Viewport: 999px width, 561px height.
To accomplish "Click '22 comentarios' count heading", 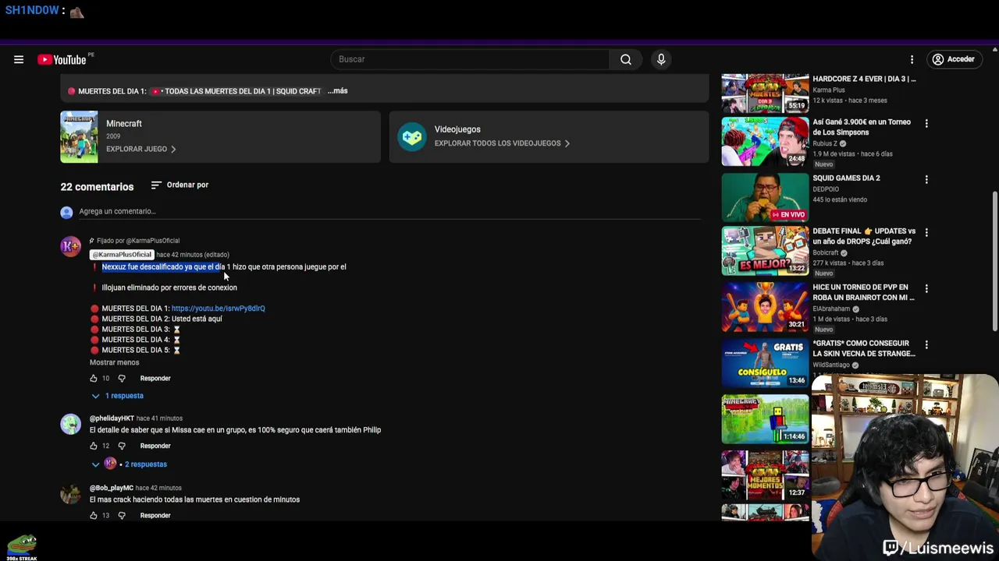I will pyautogui.click(x=97, y=187).
